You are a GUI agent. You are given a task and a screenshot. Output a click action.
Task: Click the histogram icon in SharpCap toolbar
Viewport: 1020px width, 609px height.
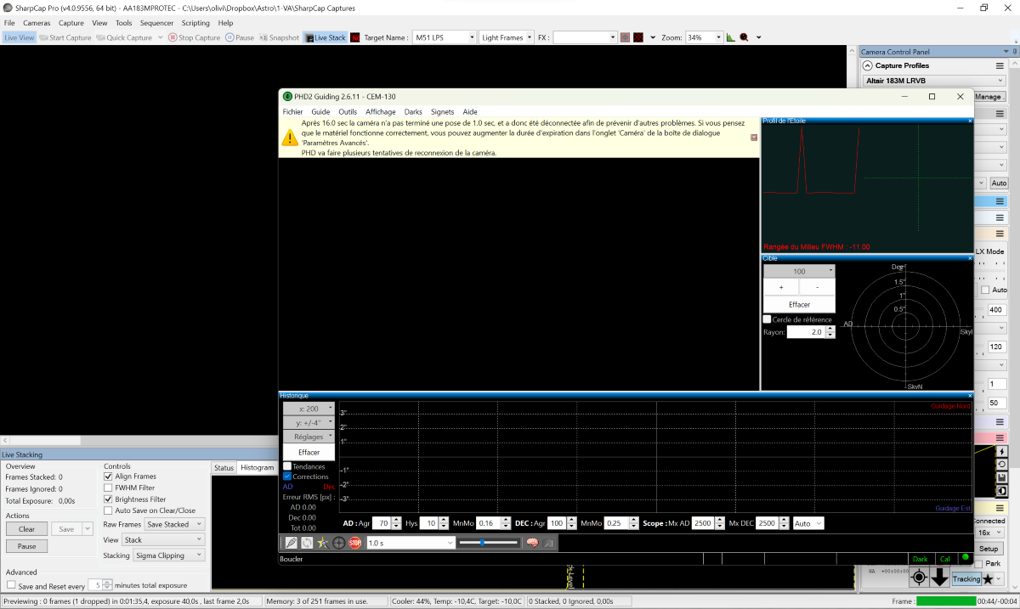tap(730, 37)
